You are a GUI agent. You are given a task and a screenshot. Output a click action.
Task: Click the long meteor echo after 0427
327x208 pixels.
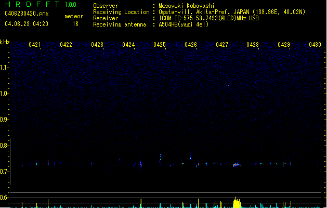coord(237,165)
